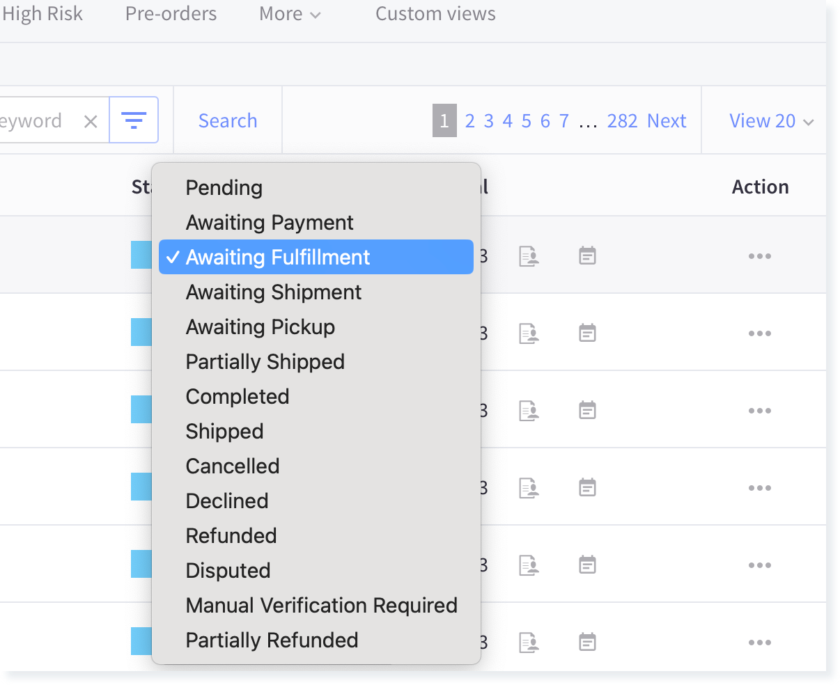Open the ellipsis actions menu in last row
The image size is (840, 685).
coord(759,642)
